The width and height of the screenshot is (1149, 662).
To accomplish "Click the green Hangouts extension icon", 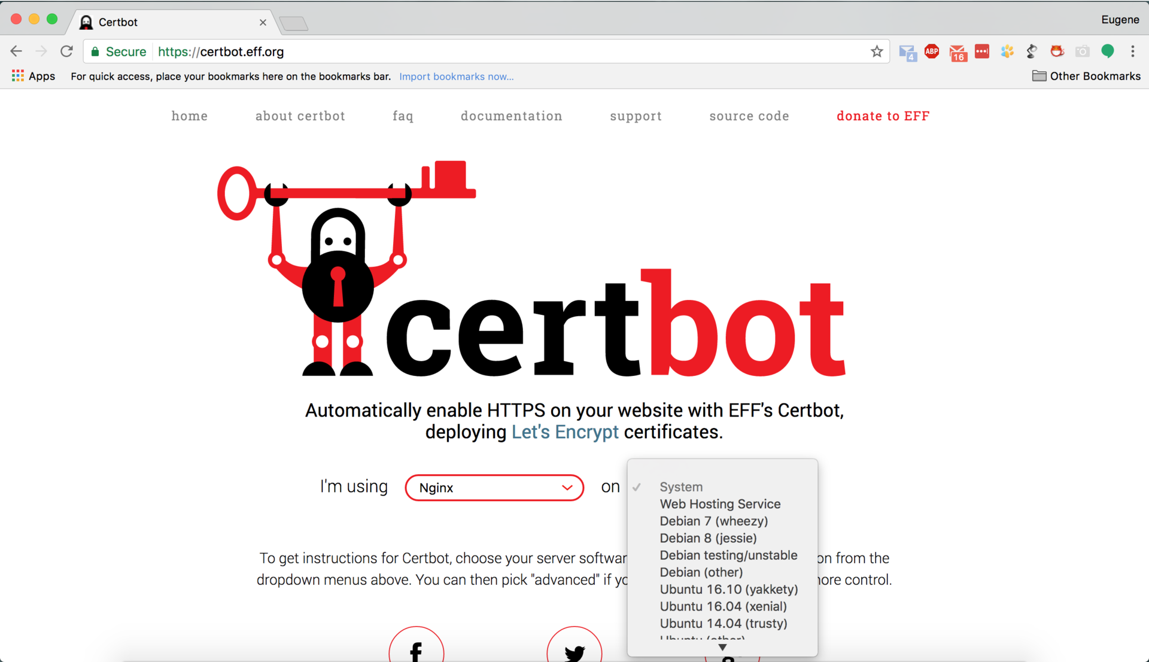I will point(1108,52).
